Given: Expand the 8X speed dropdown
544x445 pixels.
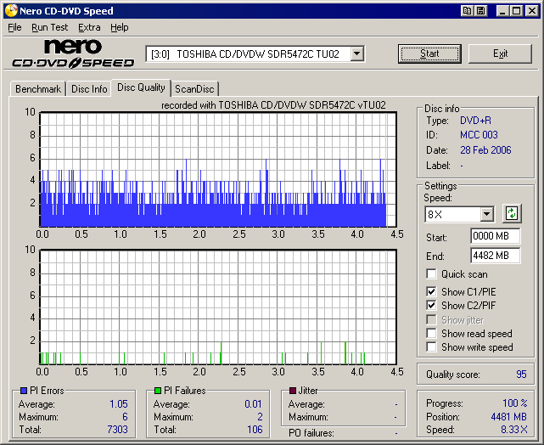Looking at the screenshot, I should point(486,215).
